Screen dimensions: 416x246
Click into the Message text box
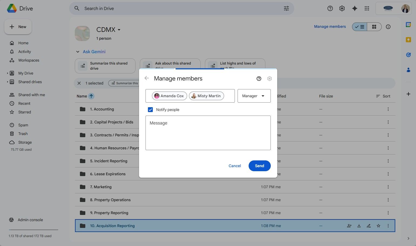(x=208, y=133)
